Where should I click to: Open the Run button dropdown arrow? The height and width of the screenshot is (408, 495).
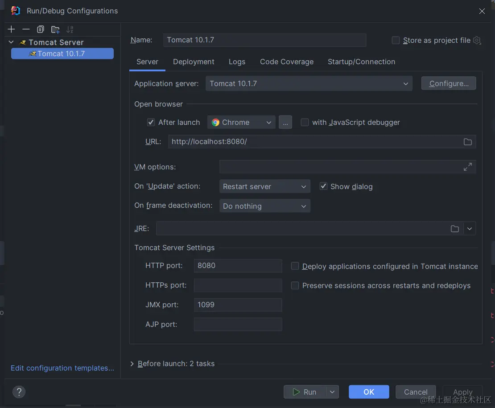pos(332,392)
